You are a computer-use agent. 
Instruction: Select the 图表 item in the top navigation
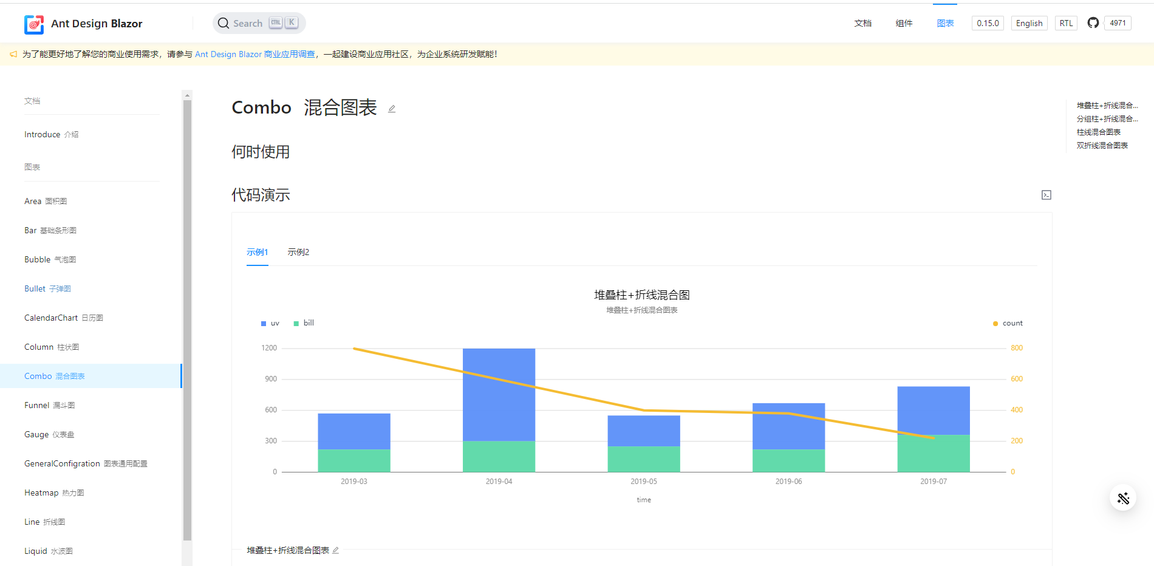(945, 22)
